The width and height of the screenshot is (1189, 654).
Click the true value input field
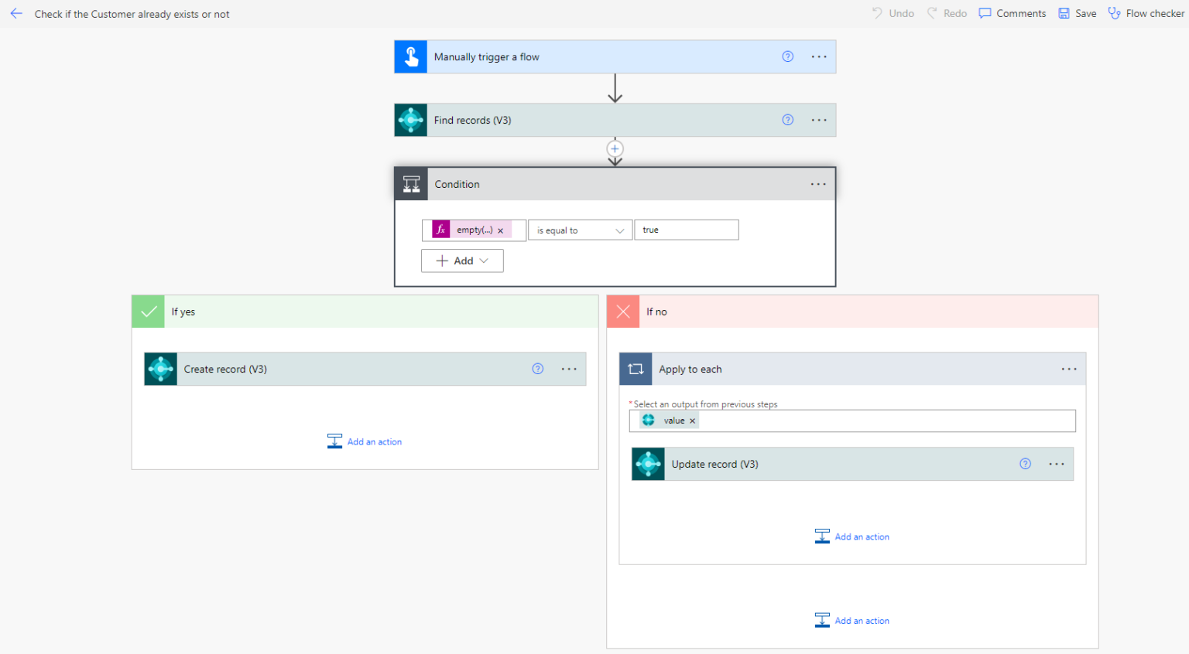tap(686, 230)
